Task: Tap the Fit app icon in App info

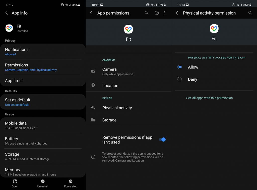Action: coord(9,28)
